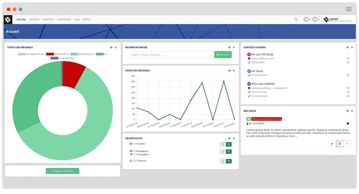
Task: Click the line chart peak at 13/04/2021
Action: point(224,81)
